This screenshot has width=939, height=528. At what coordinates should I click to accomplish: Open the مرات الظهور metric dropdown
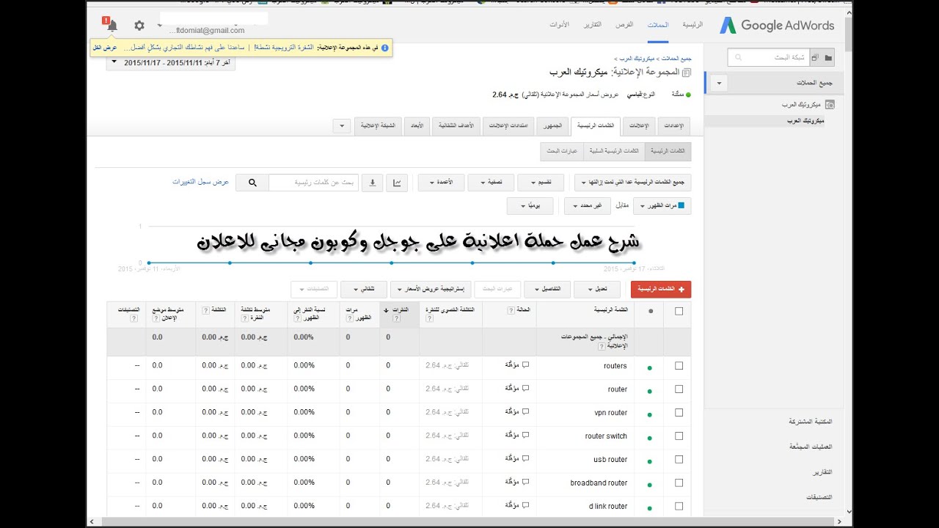(662, 206)
